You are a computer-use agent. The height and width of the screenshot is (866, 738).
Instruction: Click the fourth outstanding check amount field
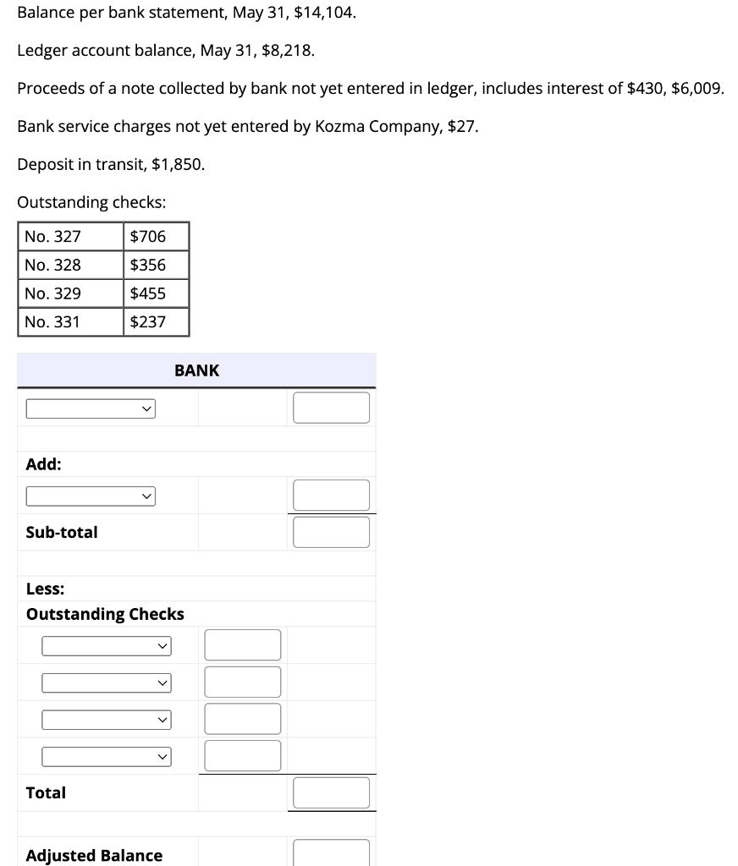(x=242, y=755)
